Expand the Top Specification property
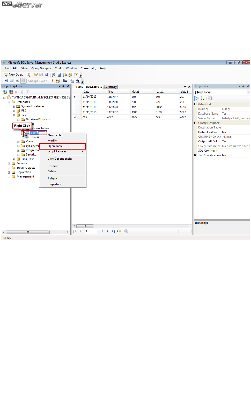Viewport: 251px width, 400px height. 196,155
